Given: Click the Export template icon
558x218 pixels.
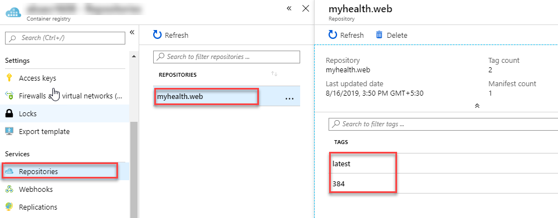Looking at the screenshot, I should coord(9,132).
